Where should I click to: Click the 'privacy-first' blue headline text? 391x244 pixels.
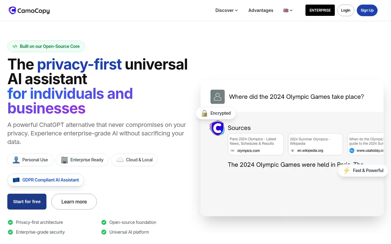click(x=79, y=64)
